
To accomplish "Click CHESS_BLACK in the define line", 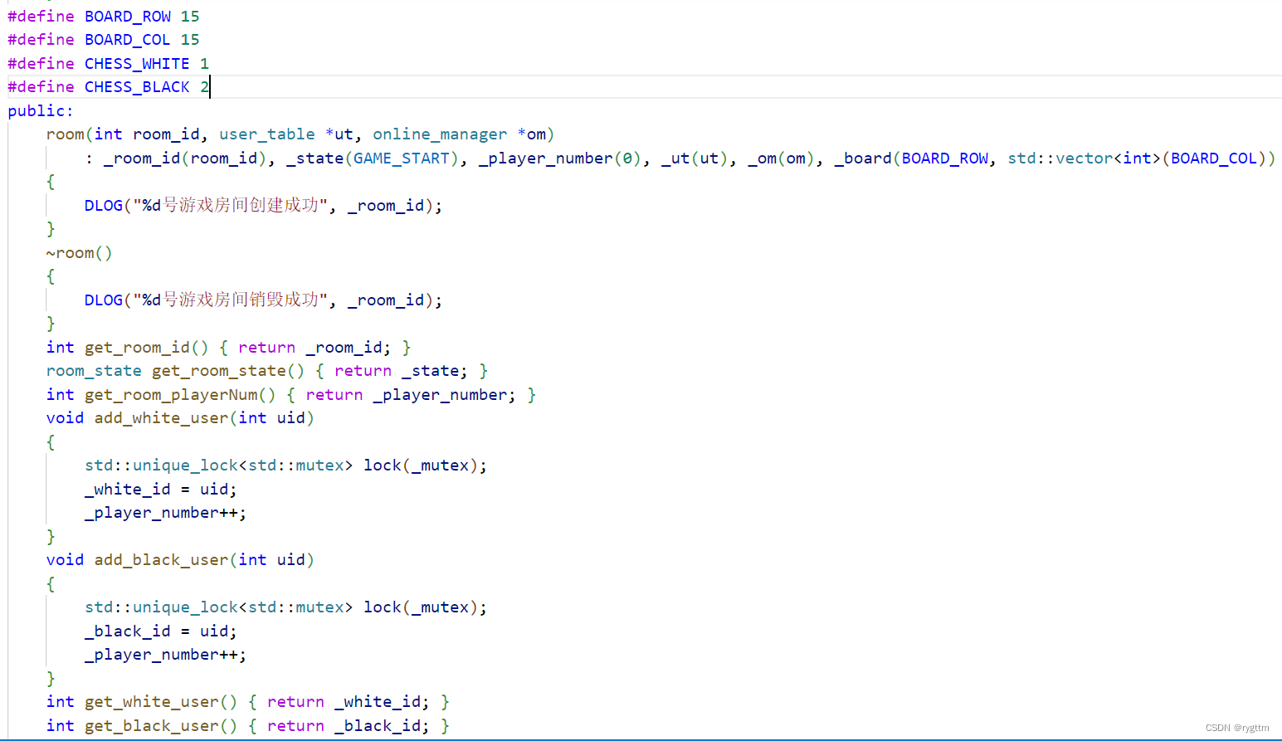I will (137, 86).
